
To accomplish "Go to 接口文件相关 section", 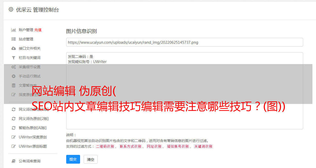I will [x=30, y=48].
